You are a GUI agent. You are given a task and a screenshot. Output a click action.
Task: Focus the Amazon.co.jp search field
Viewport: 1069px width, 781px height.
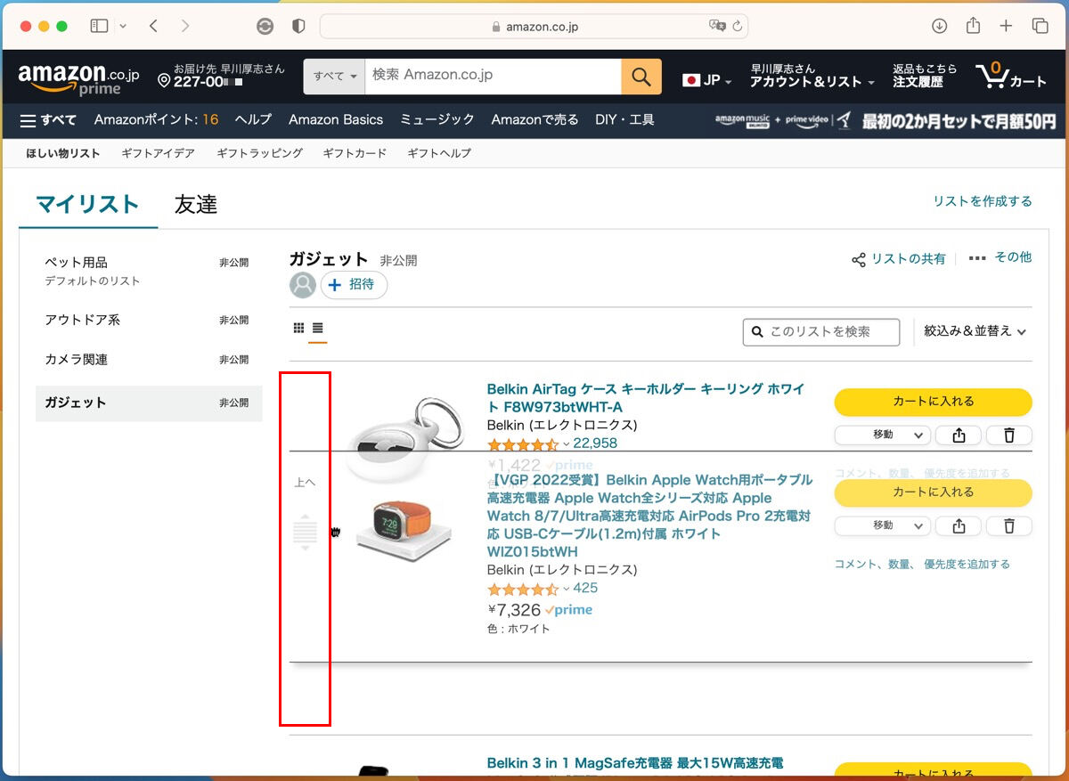coord(494,77)
